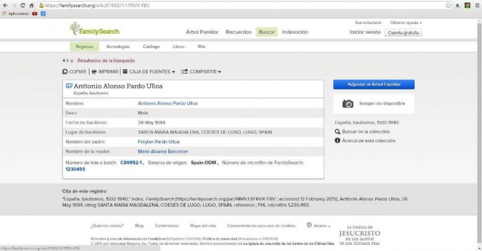482x251 pixels.
Task: Open Indexación menu
Action: click(295, 32)
